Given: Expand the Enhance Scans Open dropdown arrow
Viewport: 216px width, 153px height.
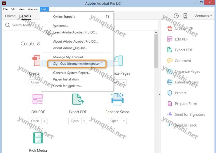Looking at the screenshot, I should pos(124,121).
